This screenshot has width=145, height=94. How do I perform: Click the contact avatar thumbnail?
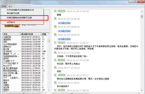(x=12, y=26)
